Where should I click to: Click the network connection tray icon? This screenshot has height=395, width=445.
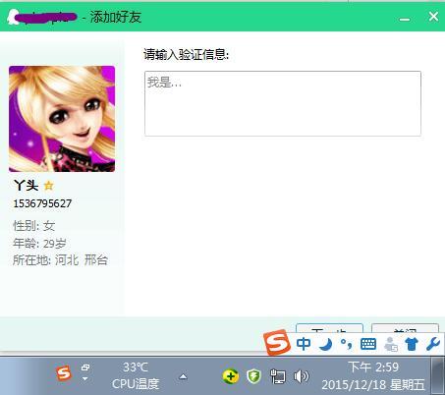(x=277, y=376)
